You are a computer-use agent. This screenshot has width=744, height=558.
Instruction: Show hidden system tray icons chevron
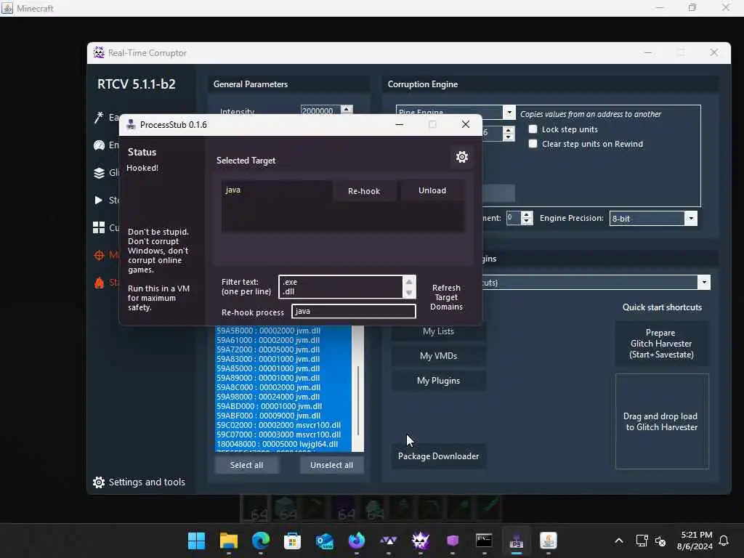[619, 541]
